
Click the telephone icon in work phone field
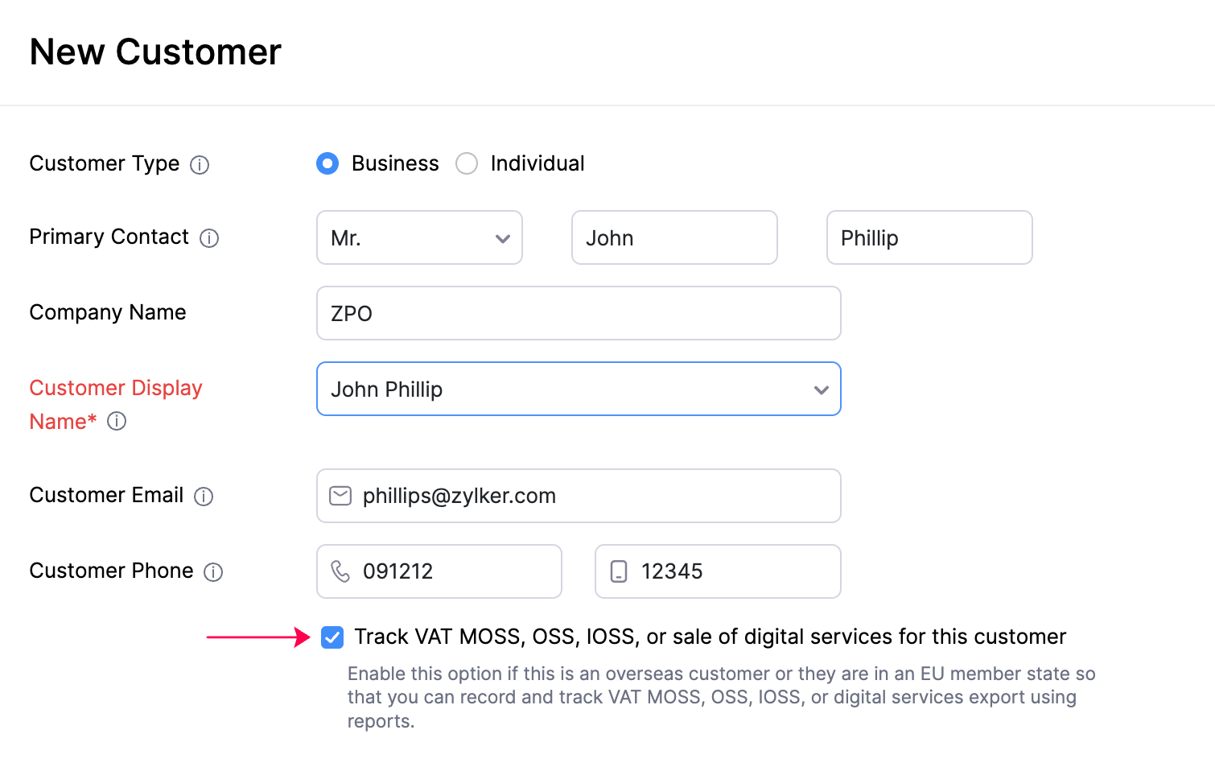point(340,571)
